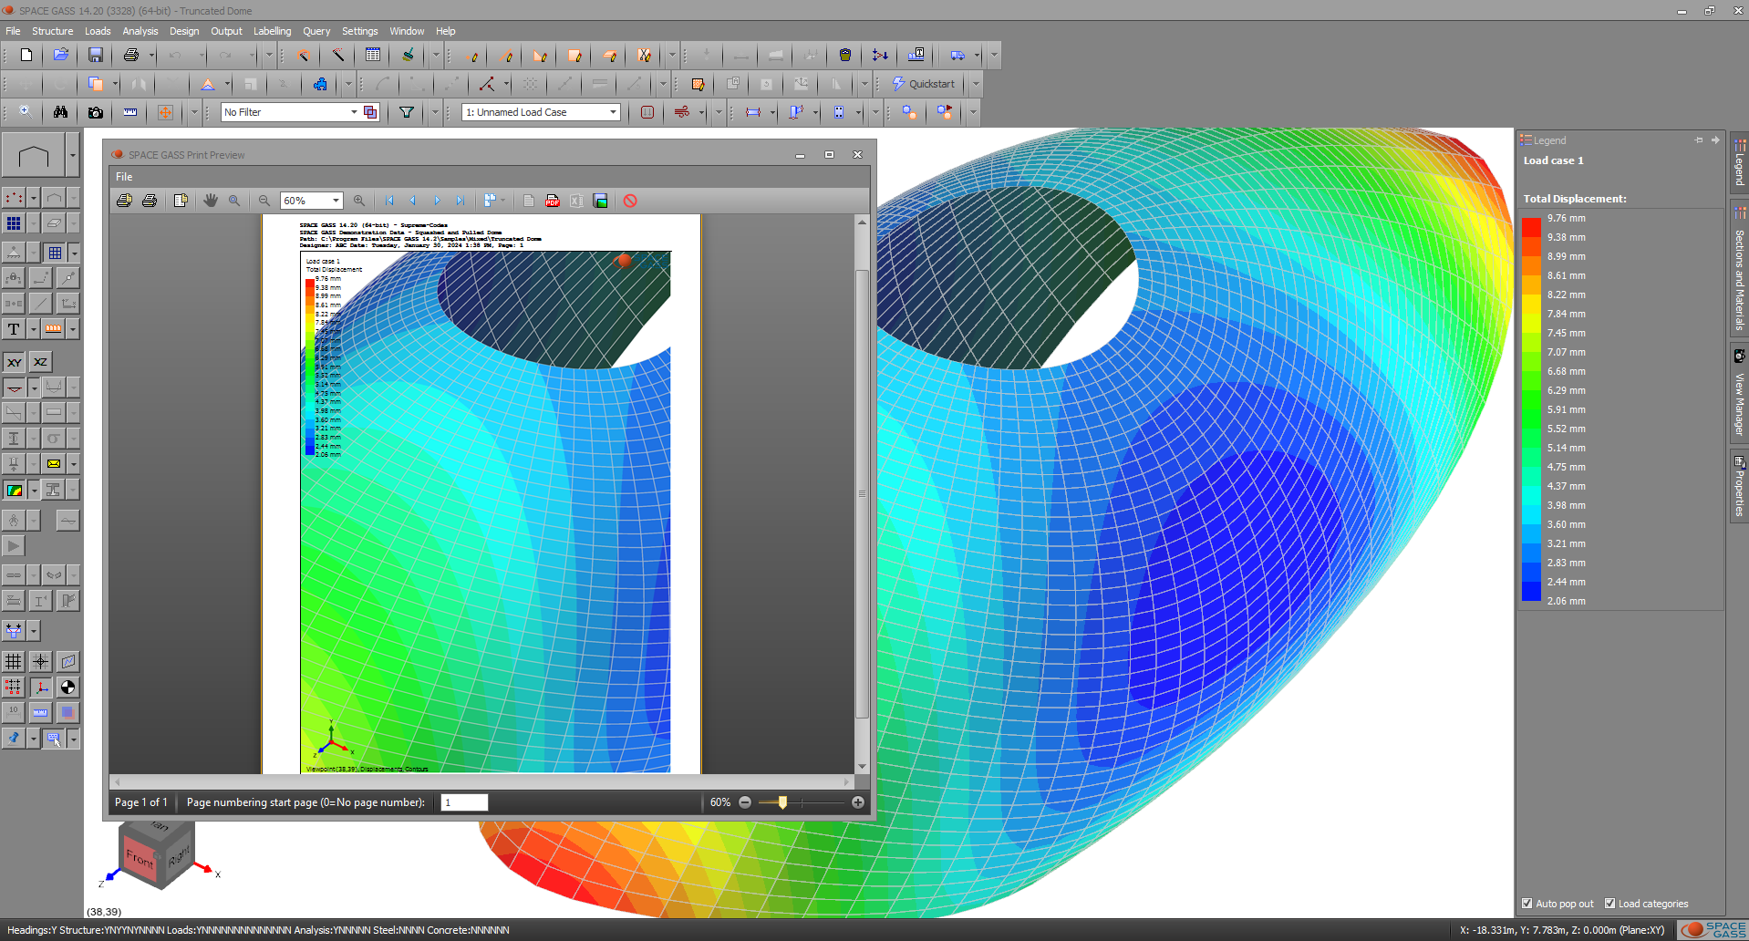Viewport: 1749px width, 941px height.
Task: Open the No Filter dropdown
Action: tap(354, 112)
